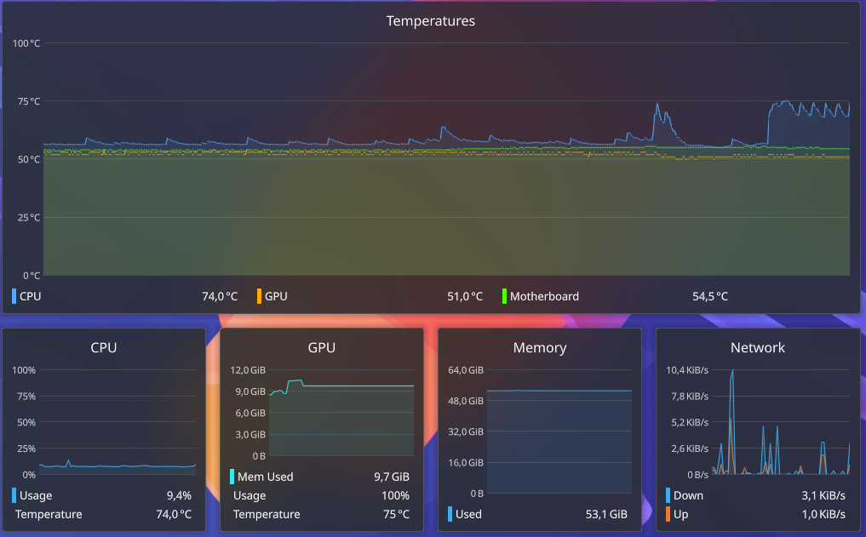Click the GPU memory usage chart
Screen dimensions: 866x537
341,413
